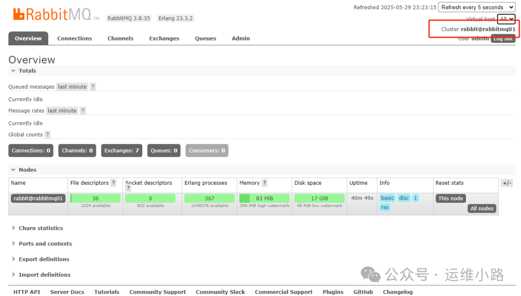Open help for Message rates
The width and height of the screenshot is (521, 296).
tap(83, 110)
